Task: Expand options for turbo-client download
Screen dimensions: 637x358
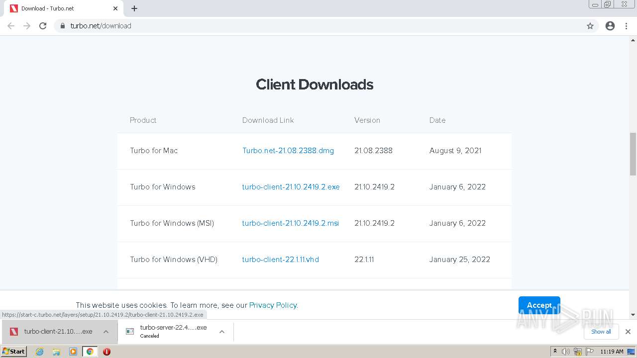Action: [106, 332]
